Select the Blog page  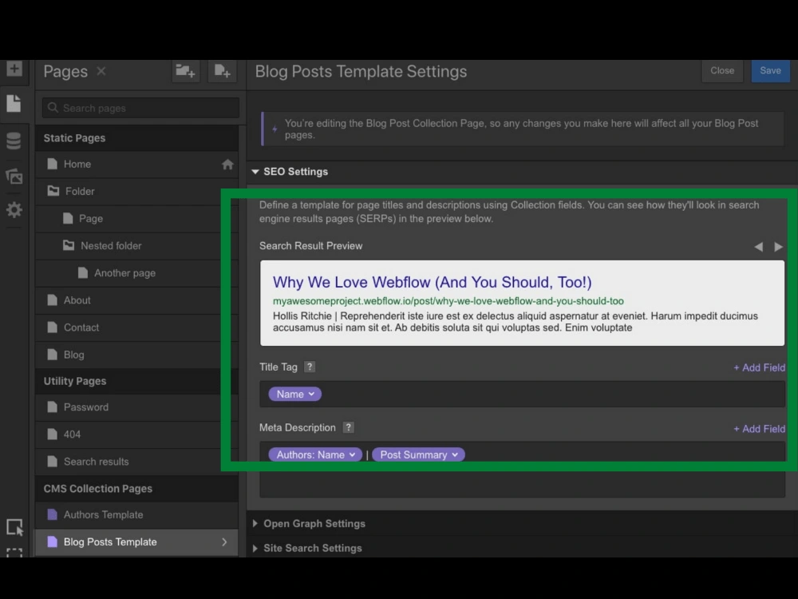[x=136, y=355]
